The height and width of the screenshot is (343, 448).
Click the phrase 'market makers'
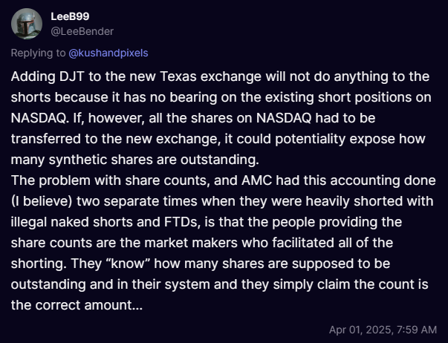point(191,243)
